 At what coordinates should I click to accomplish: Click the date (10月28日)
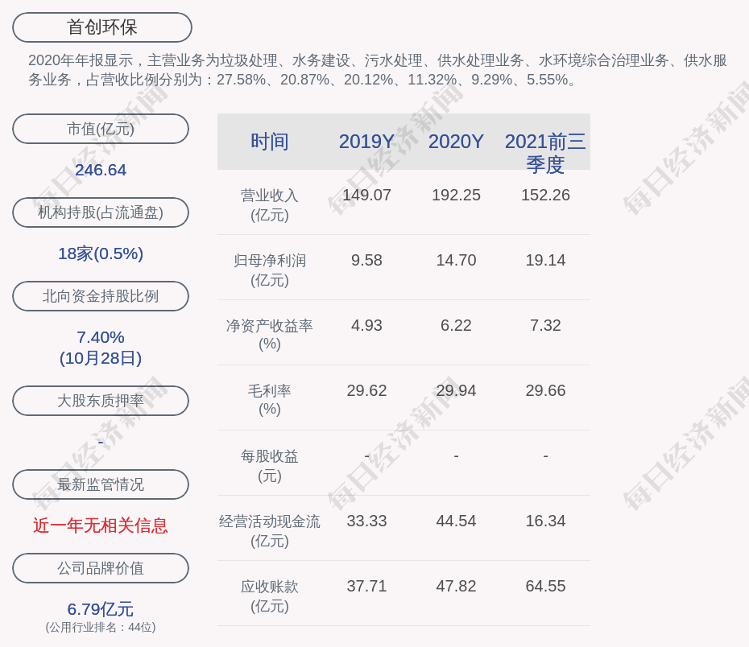101,358
